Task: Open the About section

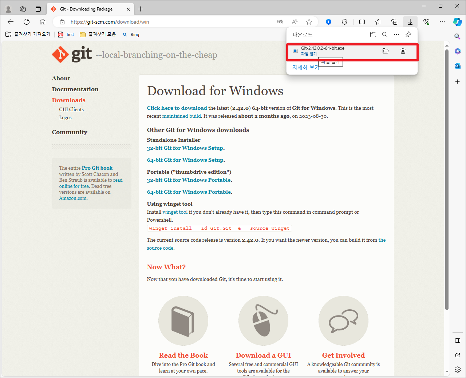Action: tap(61, 79)
